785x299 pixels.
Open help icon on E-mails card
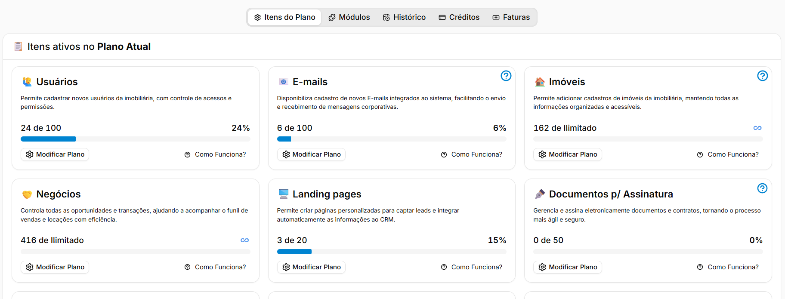click(506, 76)
